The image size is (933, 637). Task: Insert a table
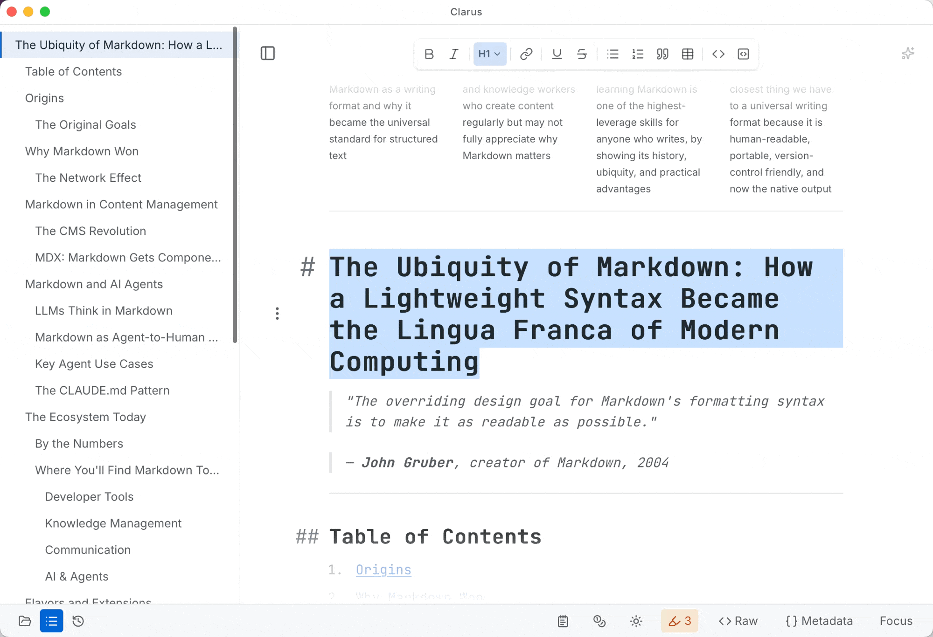(x=688, y=54)
